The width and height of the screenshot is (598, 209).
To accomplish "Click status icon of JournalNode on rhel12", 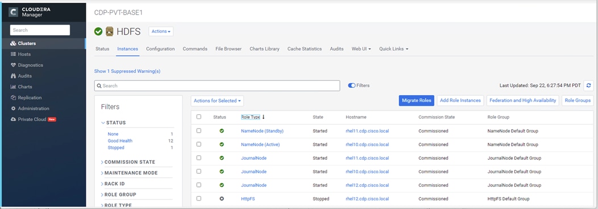I will 222,185.
